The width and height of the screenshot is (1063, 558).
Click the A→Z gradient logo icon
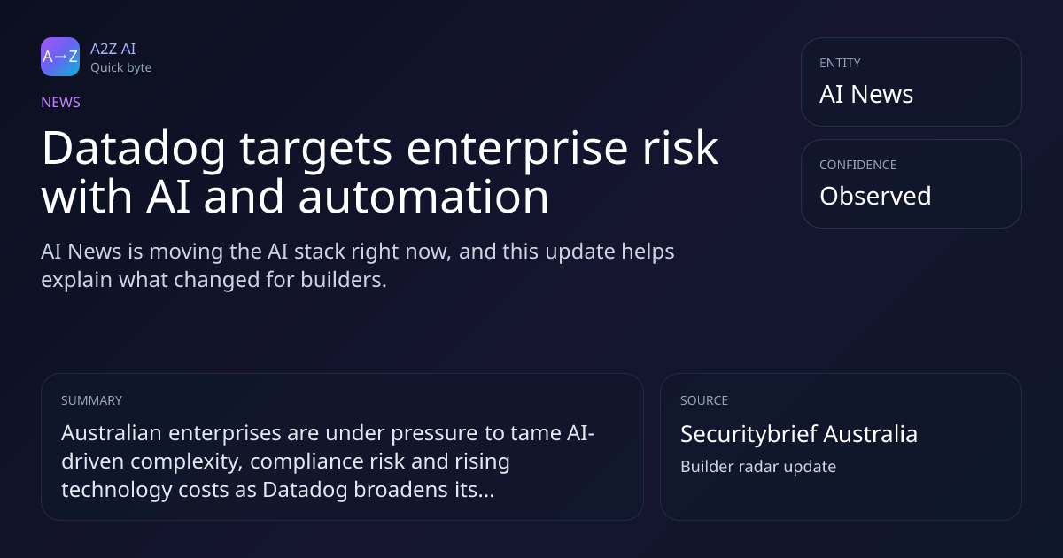[x=60, y=57]
